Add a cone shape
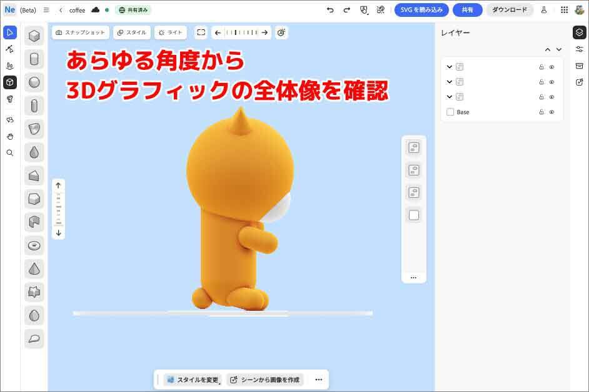Screen dimensions: 589x392 (34, 269)
